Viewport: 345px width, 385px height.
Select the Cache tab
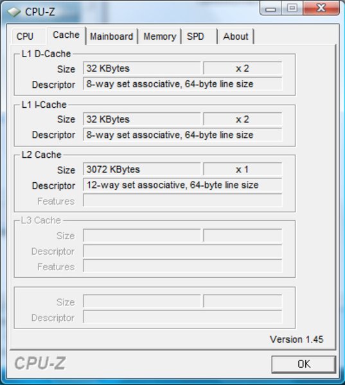coord(66,35)
